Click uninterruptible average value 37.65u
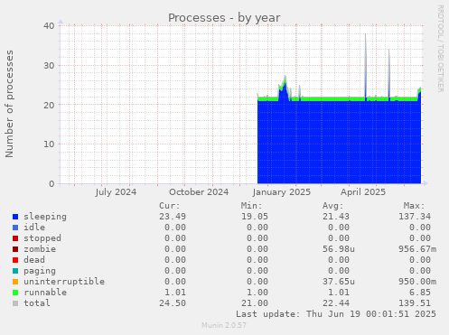 (339, 282)
